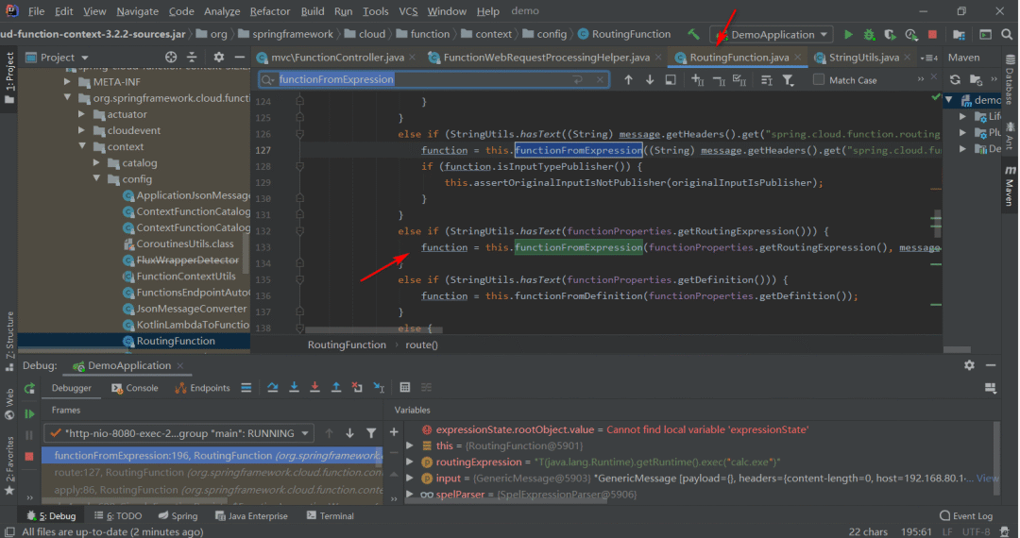Viewport: 1020px width, 538px height.
Task: Click the green Run button in toolbar
Action: pyautogui.click(x=848, y=35)
